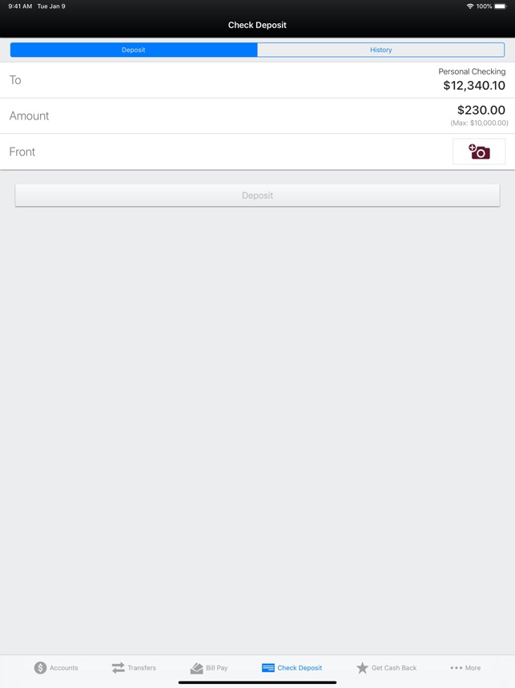
Task: Tap the Deposit button
Action: 257,195
